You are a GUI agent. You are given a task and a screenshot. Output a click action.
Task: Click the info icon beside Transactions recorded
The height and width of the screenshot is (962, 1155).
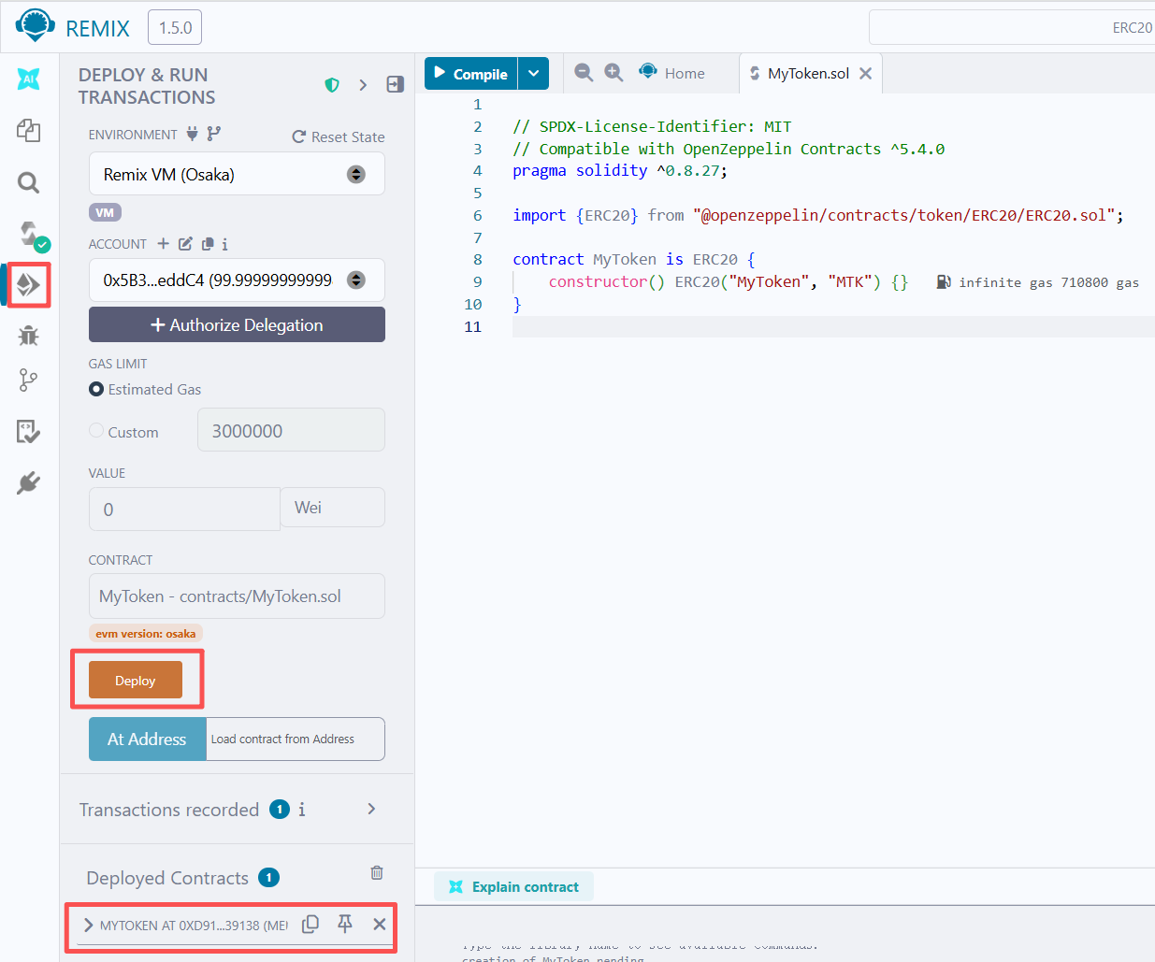301,810
